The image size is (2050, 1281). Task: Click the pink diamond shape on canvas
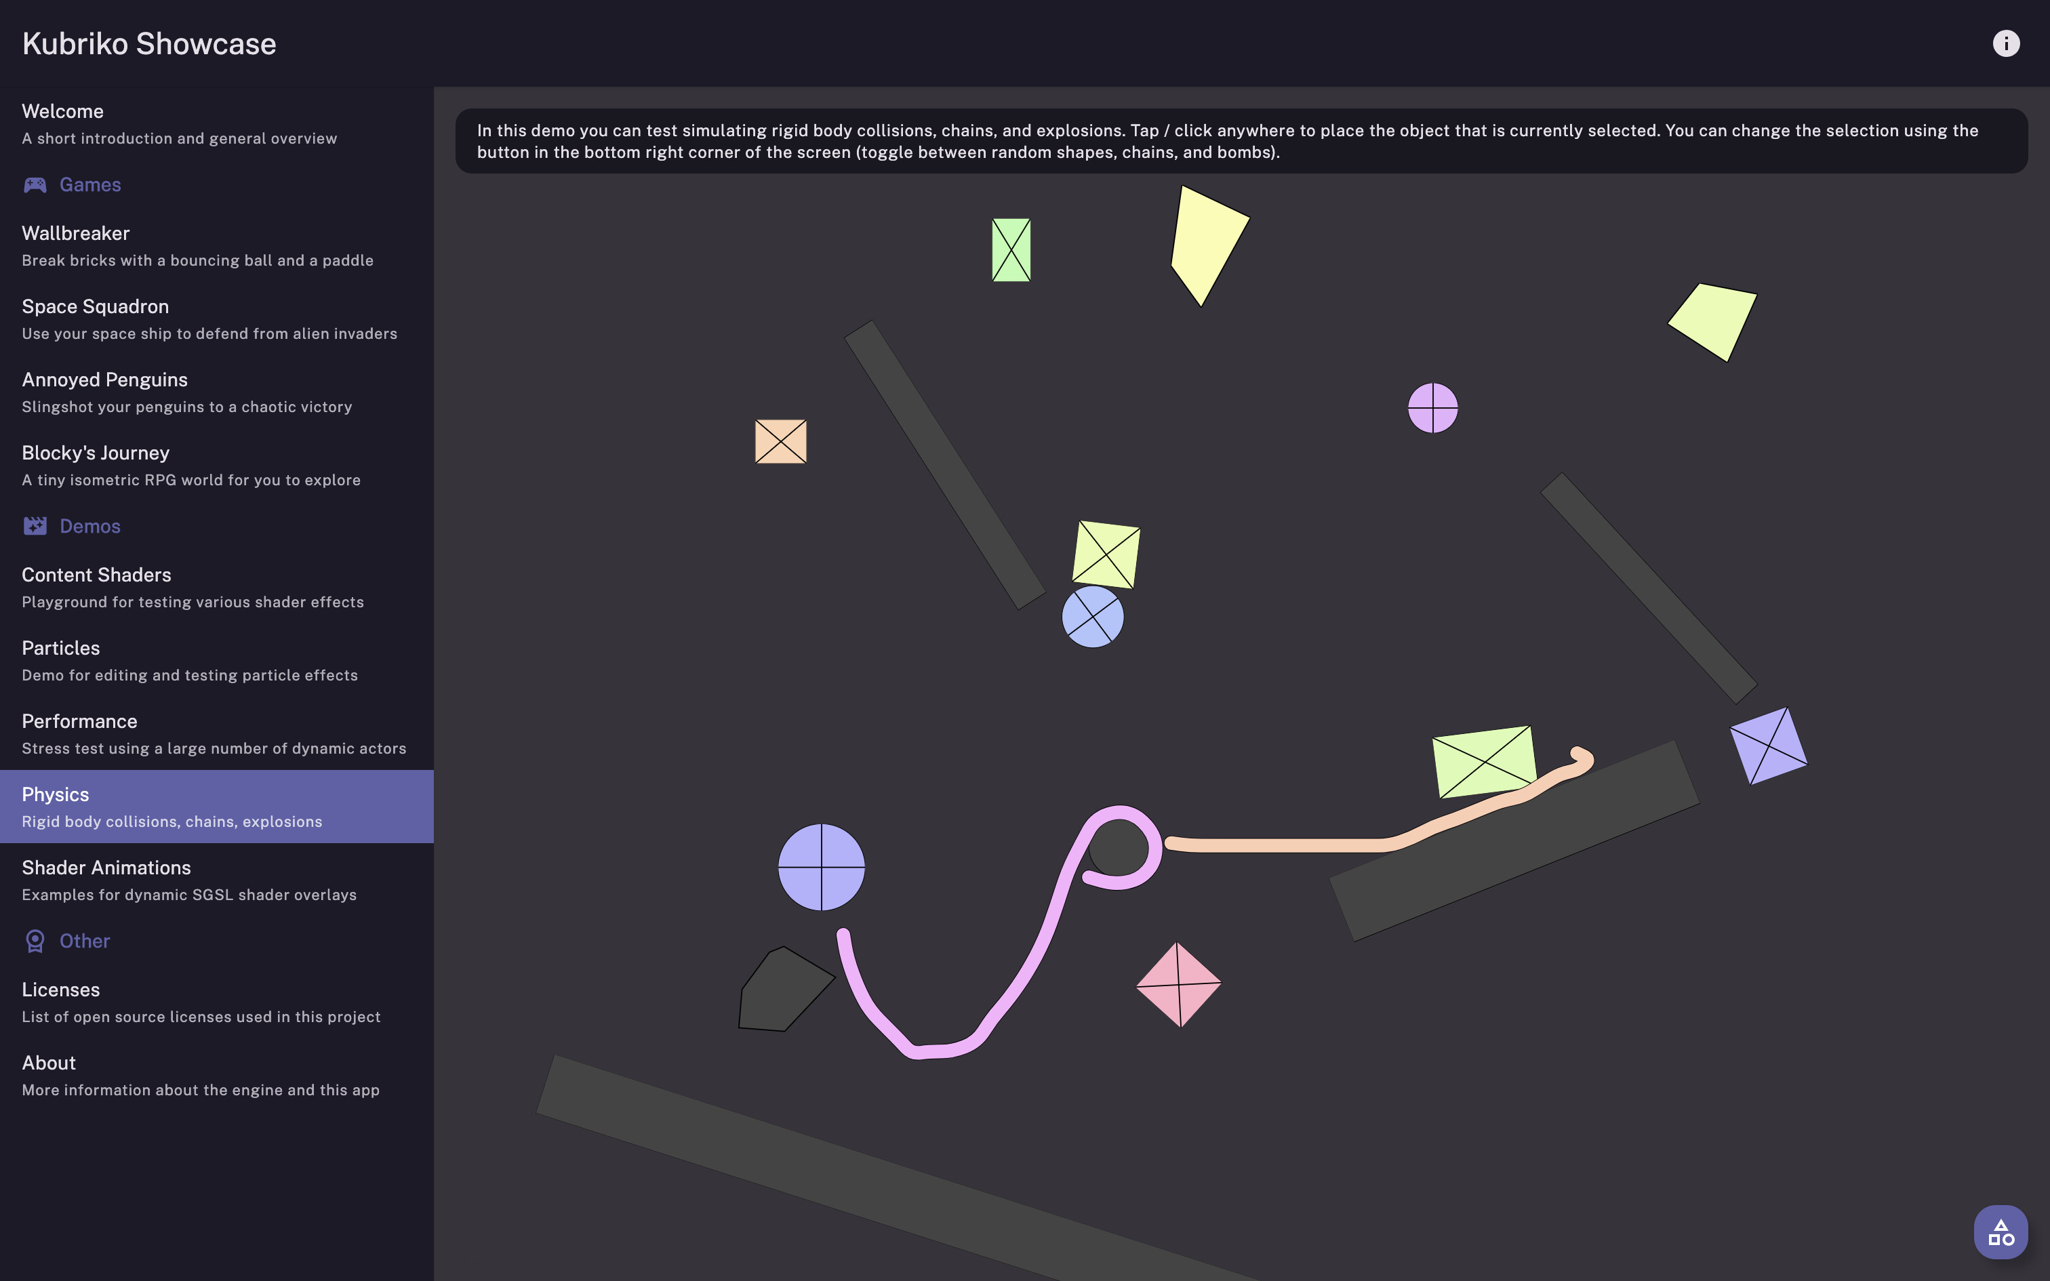(1178, 984)
